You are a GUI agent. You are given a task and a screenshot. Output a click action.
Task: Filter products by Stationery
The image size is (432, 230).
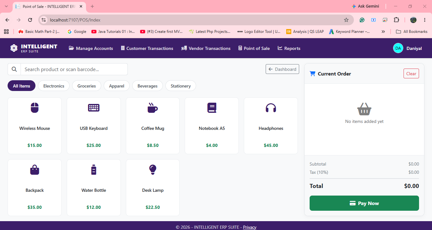pos(181,86)
